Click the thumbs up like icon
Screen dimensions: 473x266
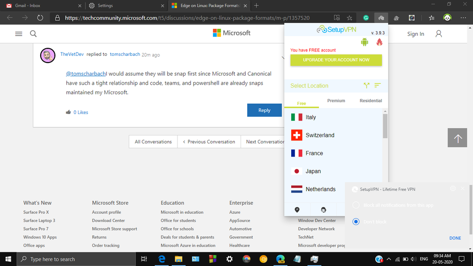coord(69,112)
